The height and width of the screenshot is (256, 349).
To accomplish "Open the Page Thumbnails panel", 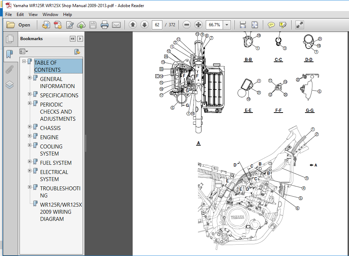I will point(10,39).
